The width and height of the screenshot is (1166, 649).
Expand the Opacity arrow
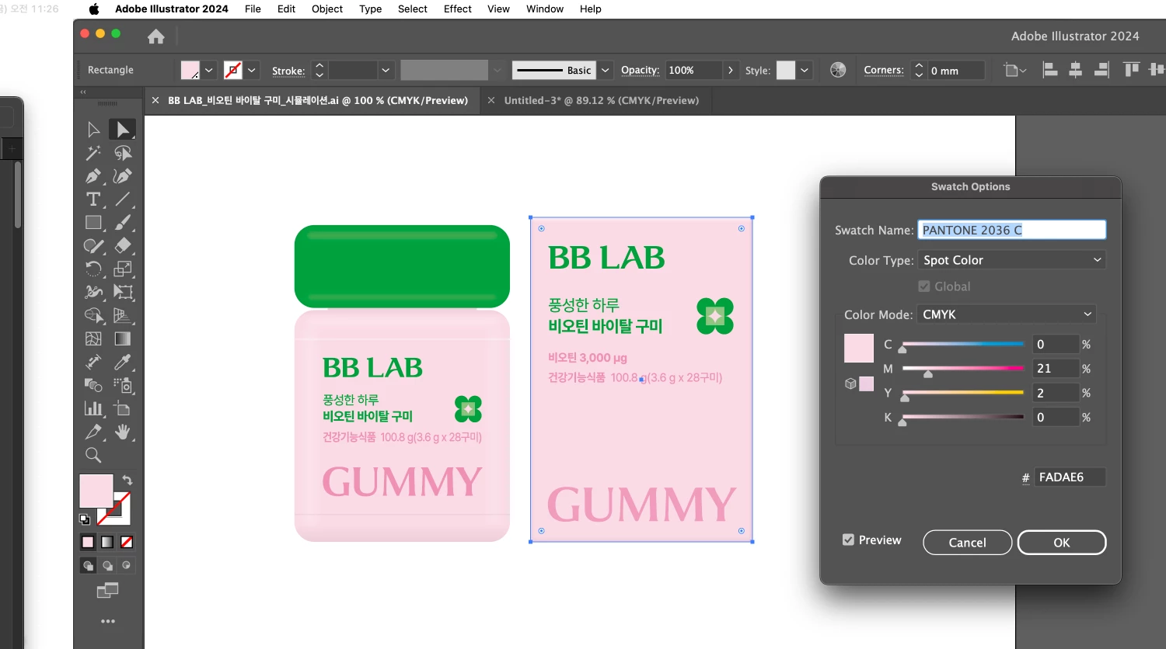coord(731,70)
